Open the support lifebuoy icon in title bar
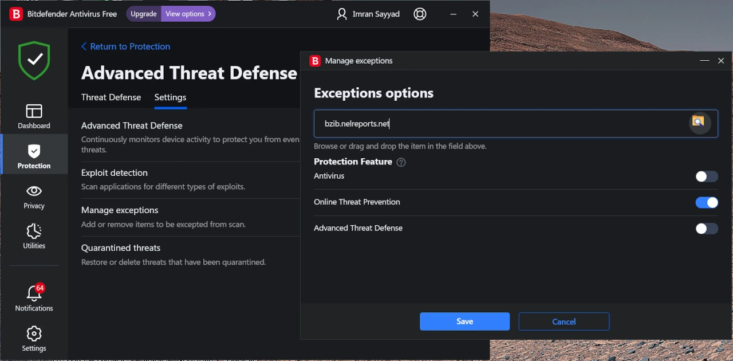The width and height of the screenshot is (733, 361). [x=420, y=14]
